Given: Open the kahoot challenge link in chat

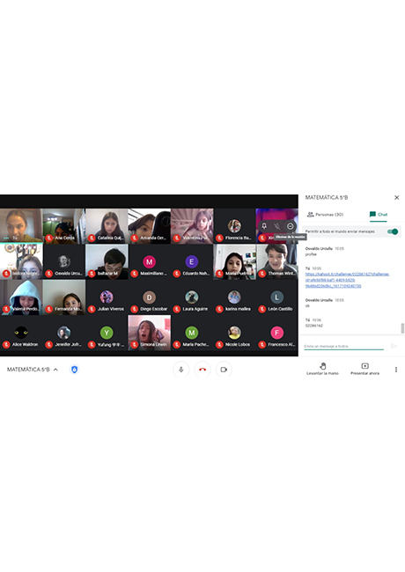Looking at the screenshot, I should (347, 280).
